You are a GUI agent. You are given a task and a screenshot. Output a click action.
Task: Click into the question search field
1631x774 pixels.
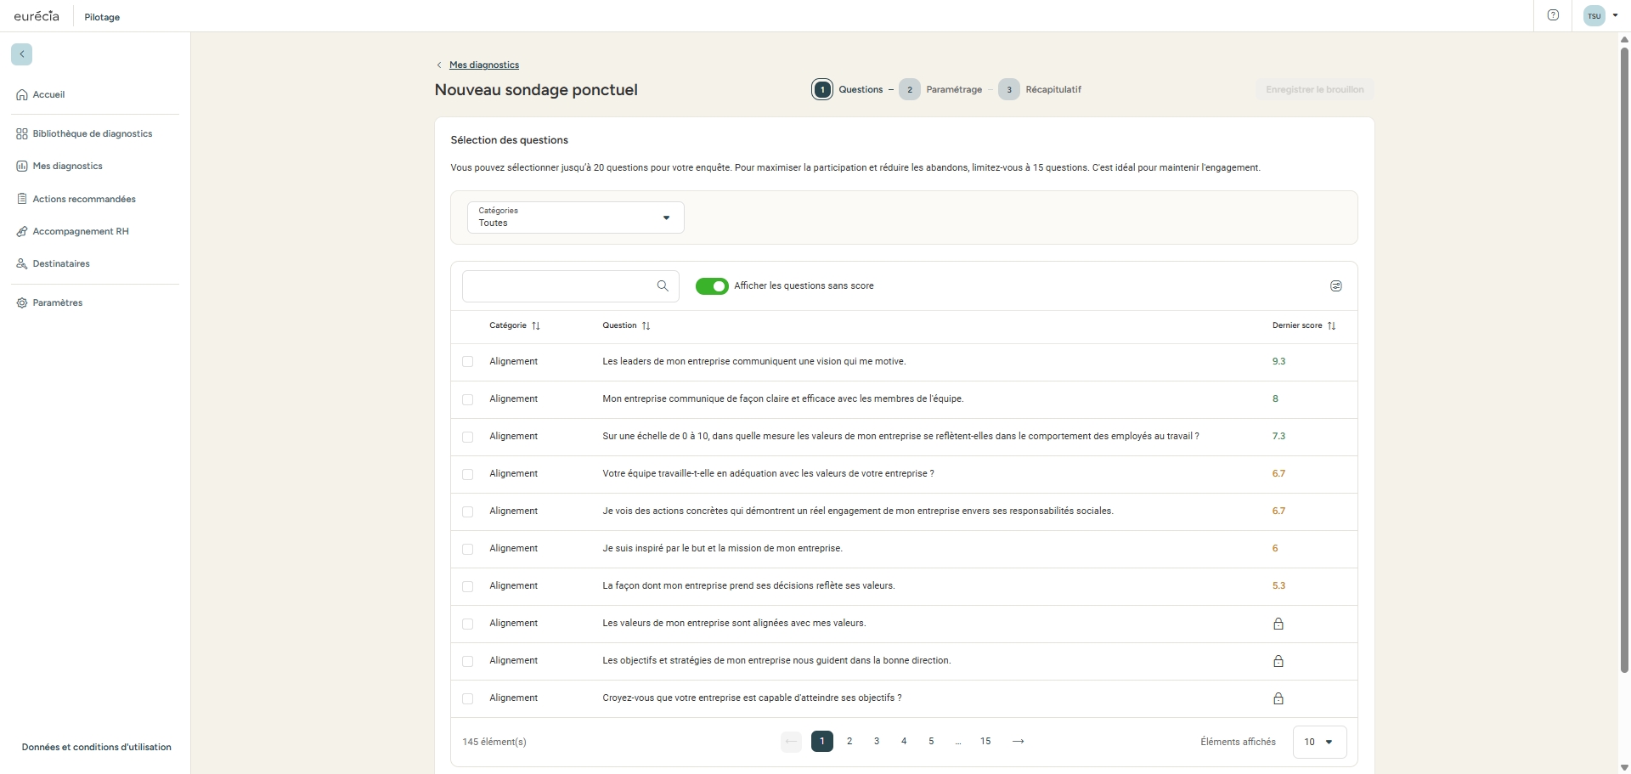click(556, 286)
